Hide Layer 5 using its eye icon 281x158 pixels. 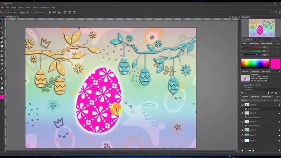[x=242, y=113]
